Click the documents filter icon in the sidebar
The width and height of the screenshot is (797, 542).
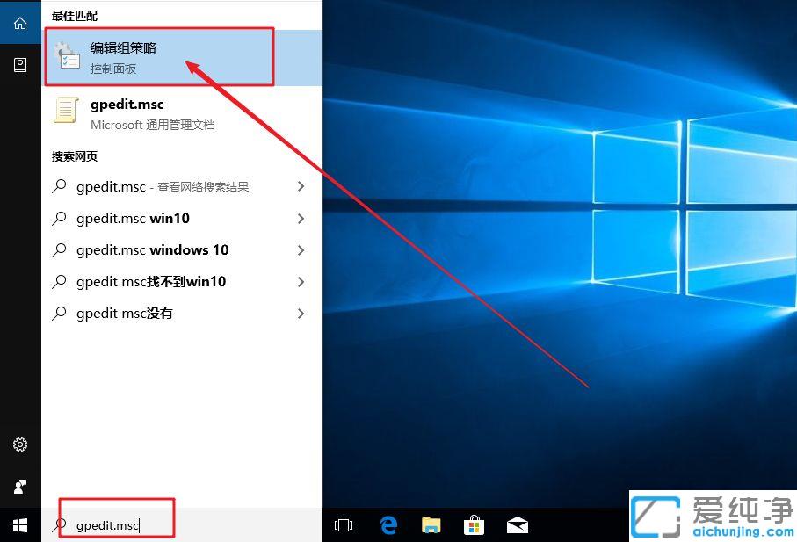[x=19, y=64]
